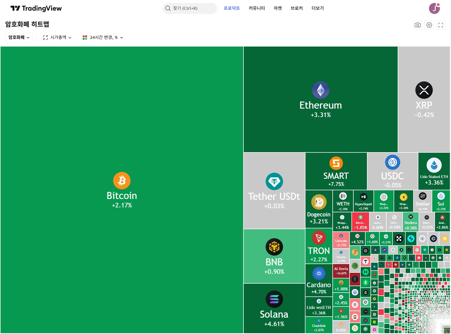
Task: Click the tile showing +1.88%
Action: coord(341,286)
